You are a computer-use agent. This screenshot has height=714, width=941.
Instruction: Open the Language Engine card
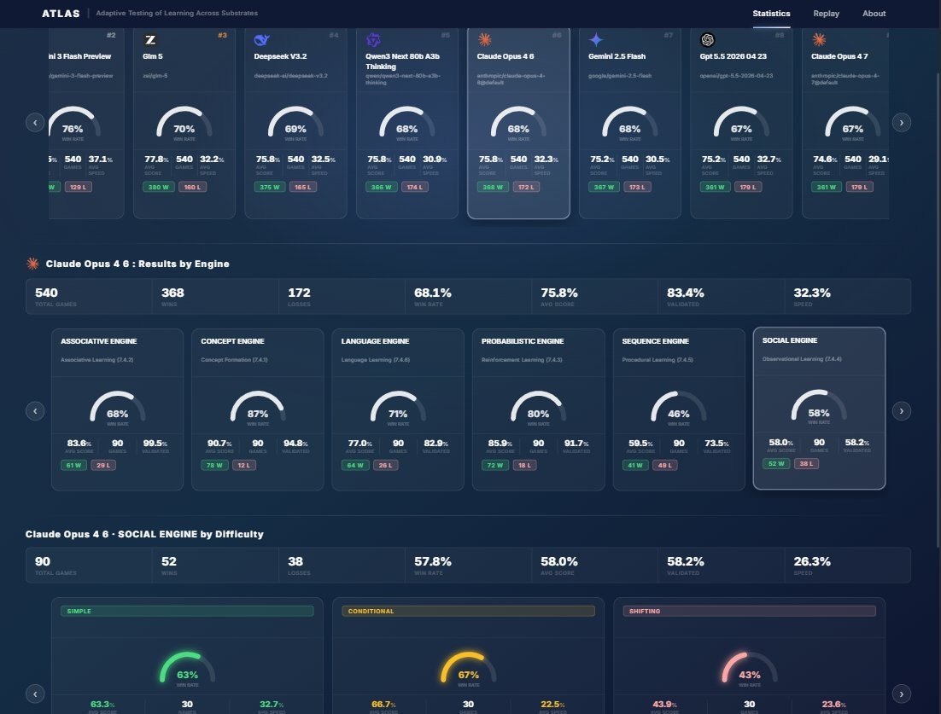click(398, 409)
